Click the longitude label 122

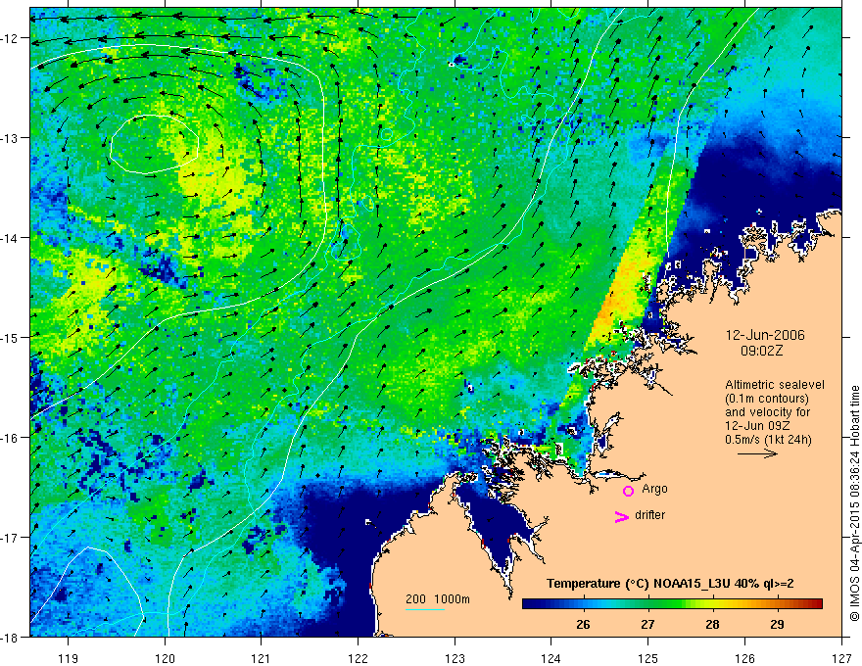(358, 659)
